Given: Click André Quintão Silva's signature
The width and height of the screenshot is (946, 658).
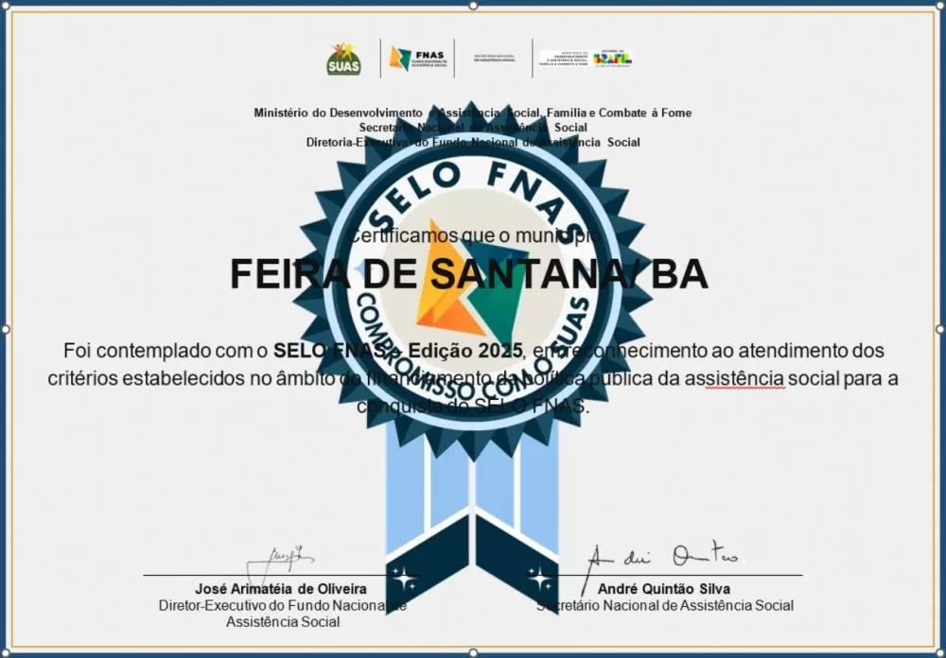Looking at the screenshot, I should pos(665,553).
